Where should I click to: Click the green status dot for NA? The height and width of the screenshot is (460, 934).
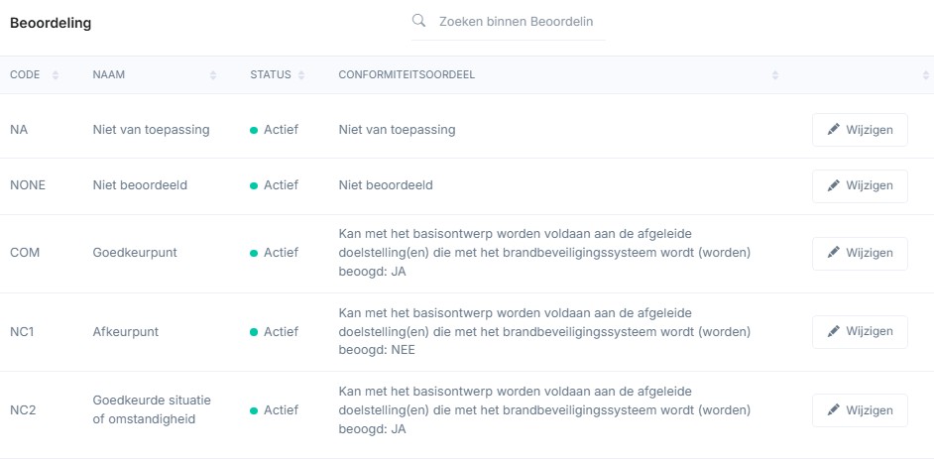(254, 130)
